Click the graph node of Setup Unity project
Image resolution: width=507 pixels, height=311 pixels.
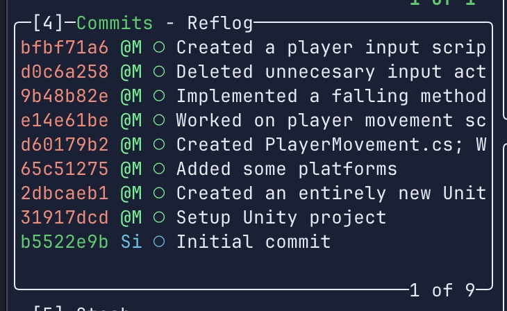[159, 218]
